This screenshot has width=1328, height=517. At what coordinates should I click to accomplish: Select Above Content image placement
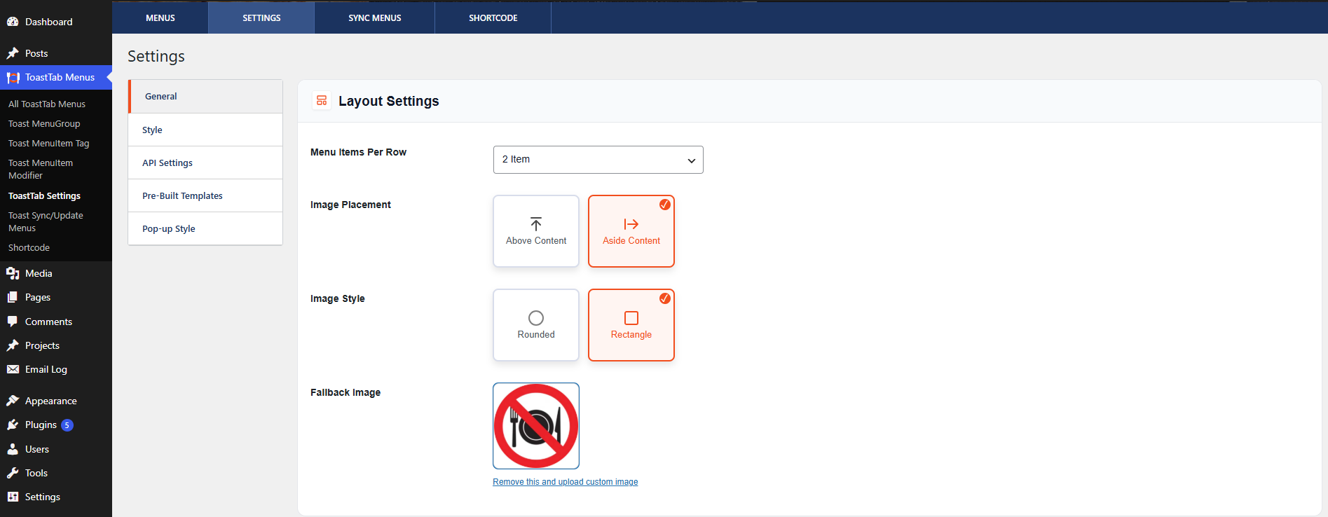536,231
